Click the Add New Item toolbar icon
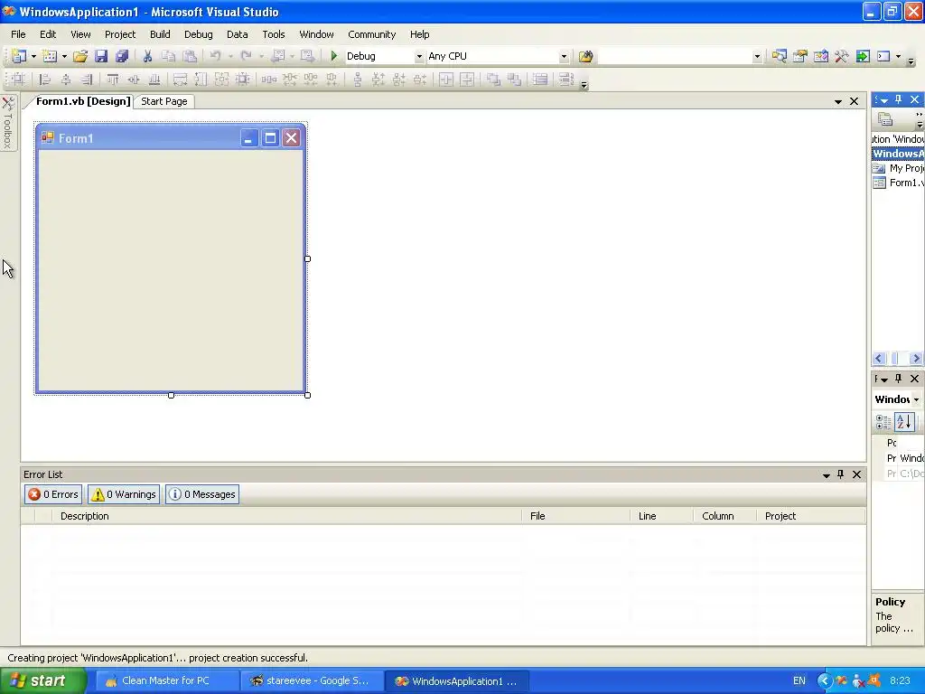 point(51,56)
